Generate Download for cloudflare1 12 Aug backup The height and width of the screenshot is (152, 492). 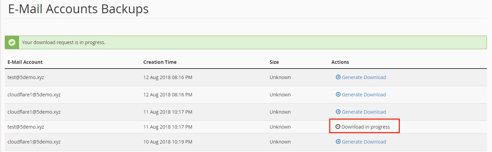(x=364, y=95)
